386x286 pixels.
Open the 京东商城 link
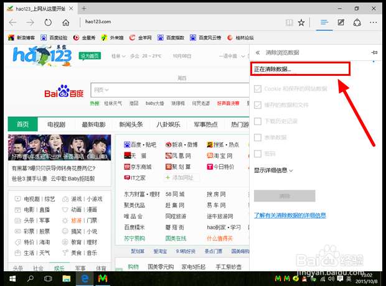[138, 167]
